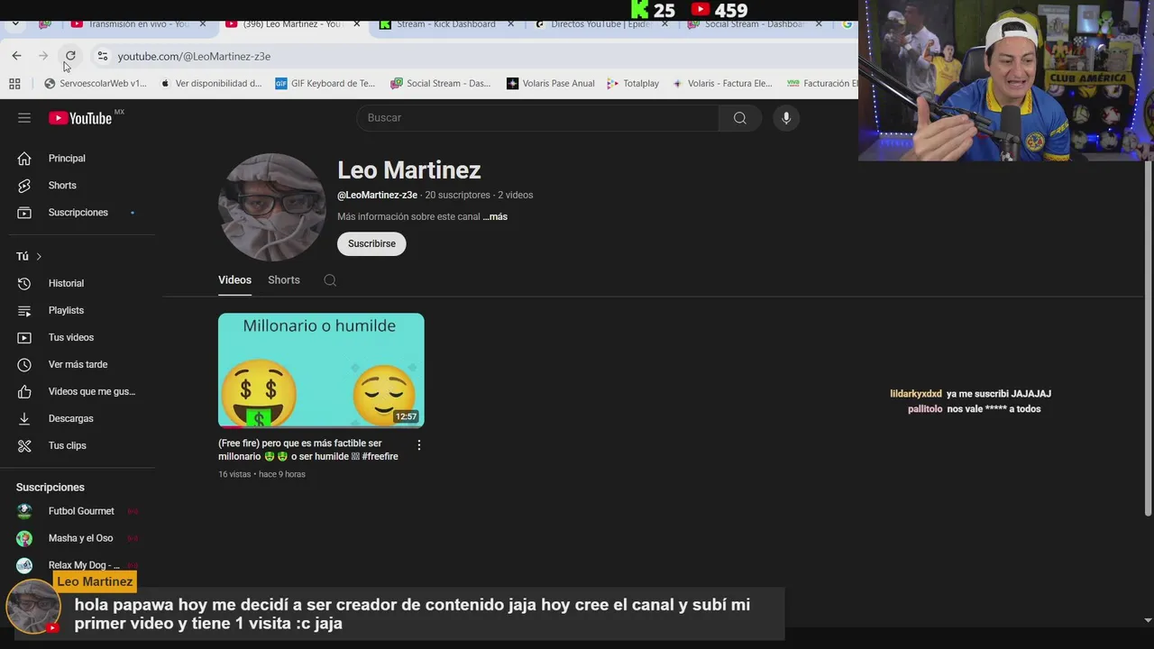Click the Suscripciones section heading
The height and width of the screenshot is (649, 1154).
(x=50, y=488)
